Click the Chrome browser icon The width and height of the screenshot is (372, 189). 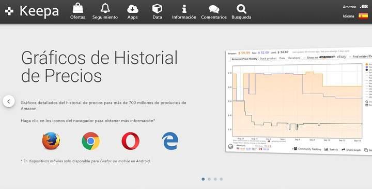(x=90, y=141)
